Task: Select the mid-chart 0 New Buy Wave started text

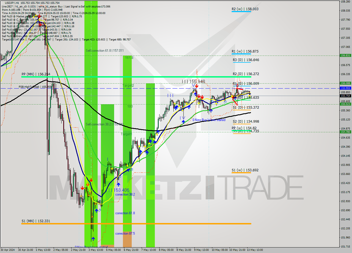Action: [x=209, y=120]
